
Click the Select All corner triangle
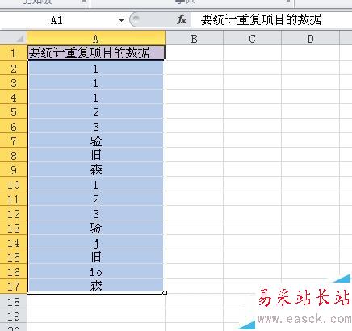14,38
